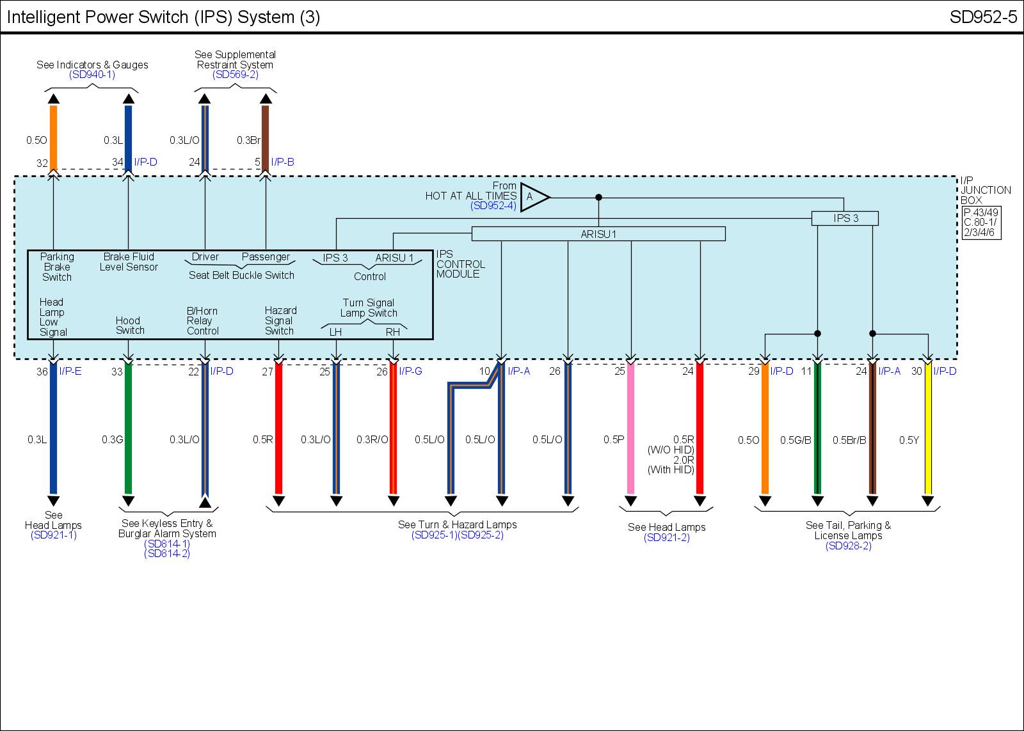Click the Passenger seat belt label
This screenshot has width=1024, height=731.
266,257
